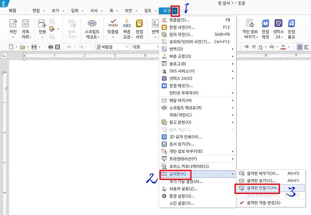Open the 글자판(K) menu entry
This screenshot has height=215, width=311.
[x=197, y=174]
